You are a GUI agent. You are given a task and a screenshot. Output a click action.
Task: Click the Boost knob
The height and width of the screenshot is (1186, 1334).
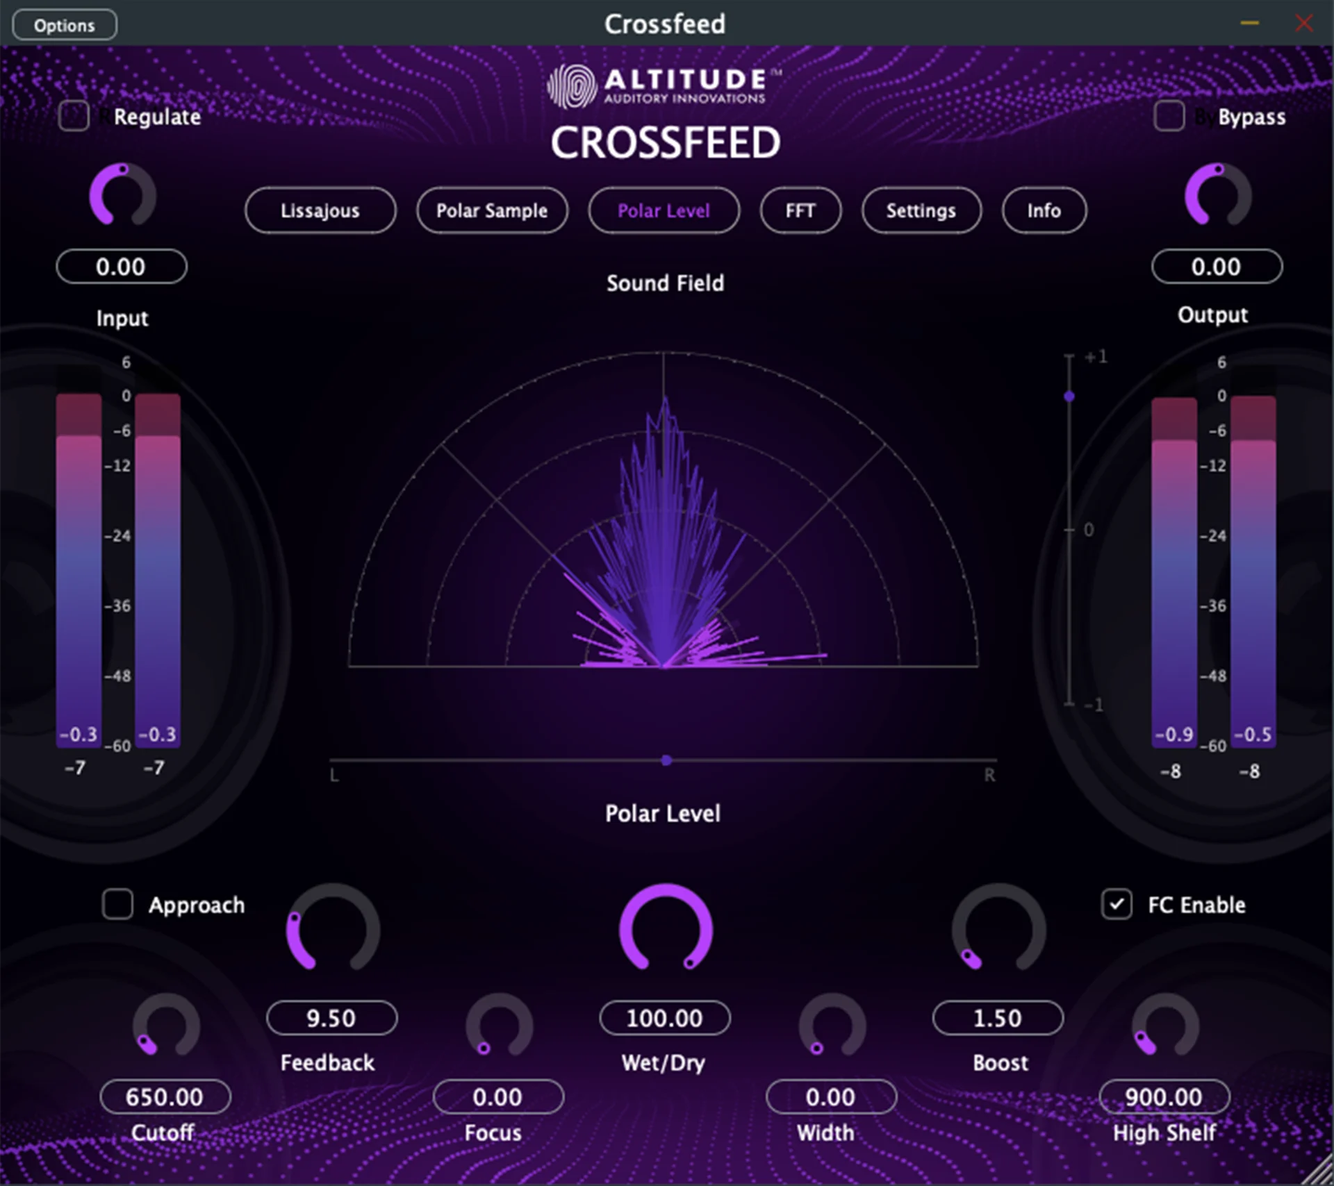point(998,929)
